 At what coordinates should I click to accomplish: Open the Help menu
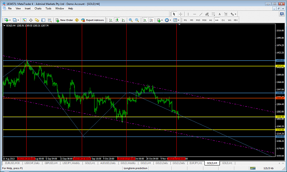70,8
